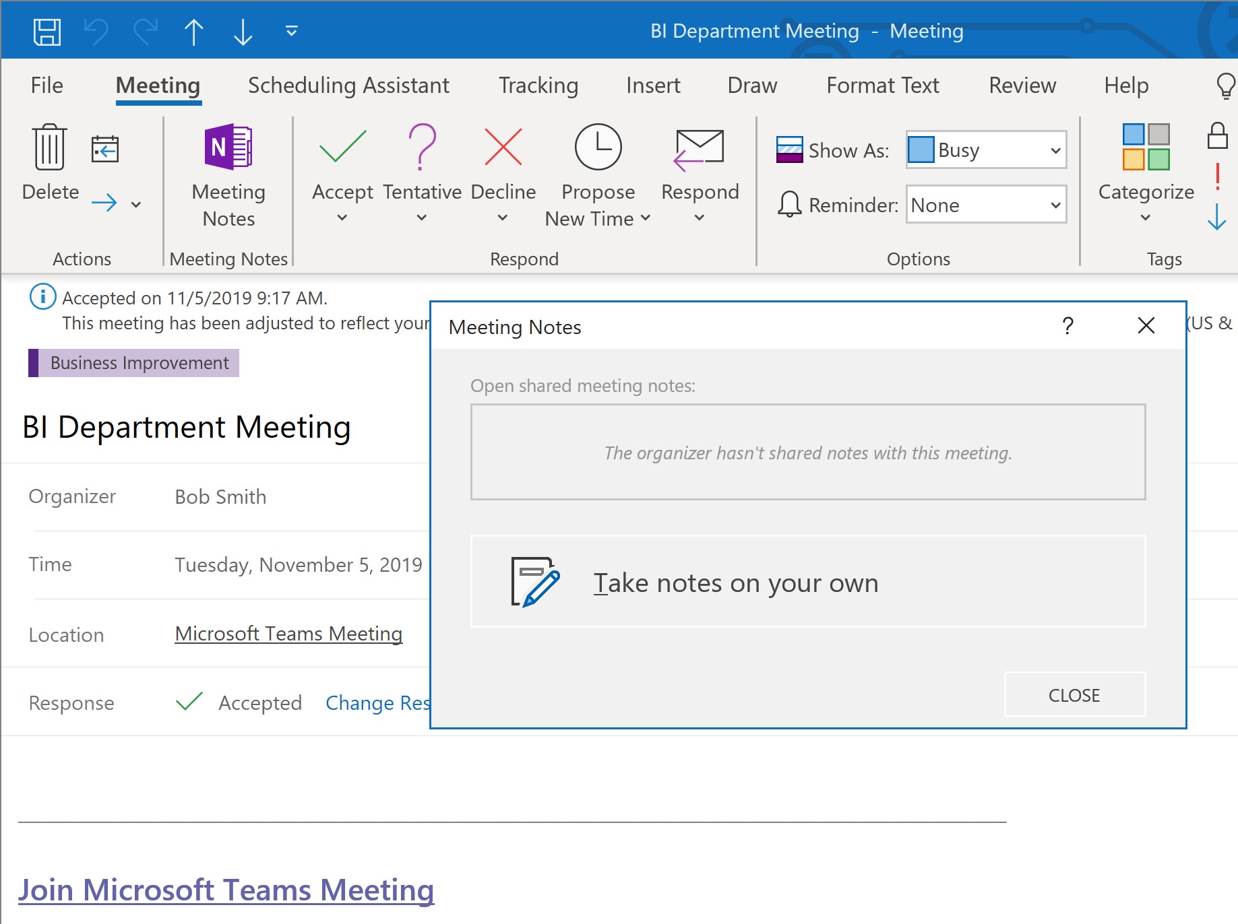Click the Change Response link
This screenshot has height=924, width=1238.
coord(377,702)
